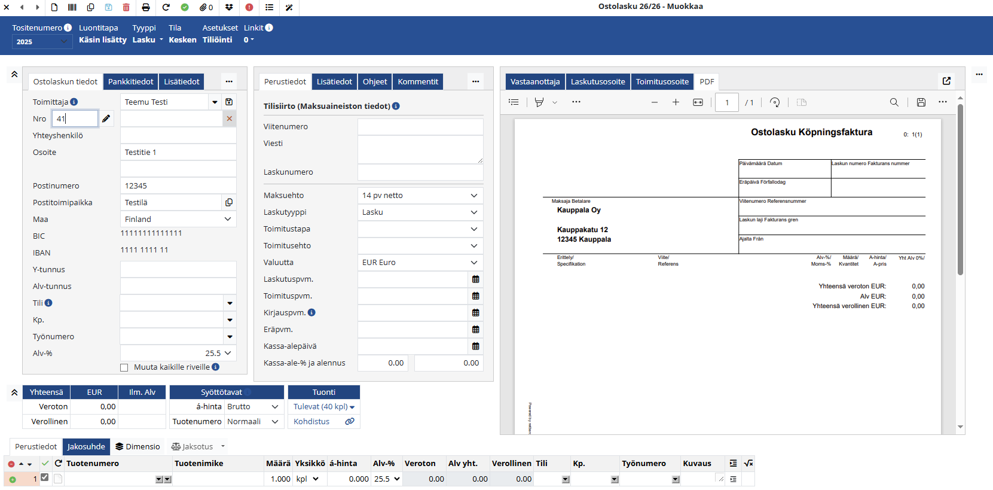Click the Kohdistus link

(x=311, y=422)
